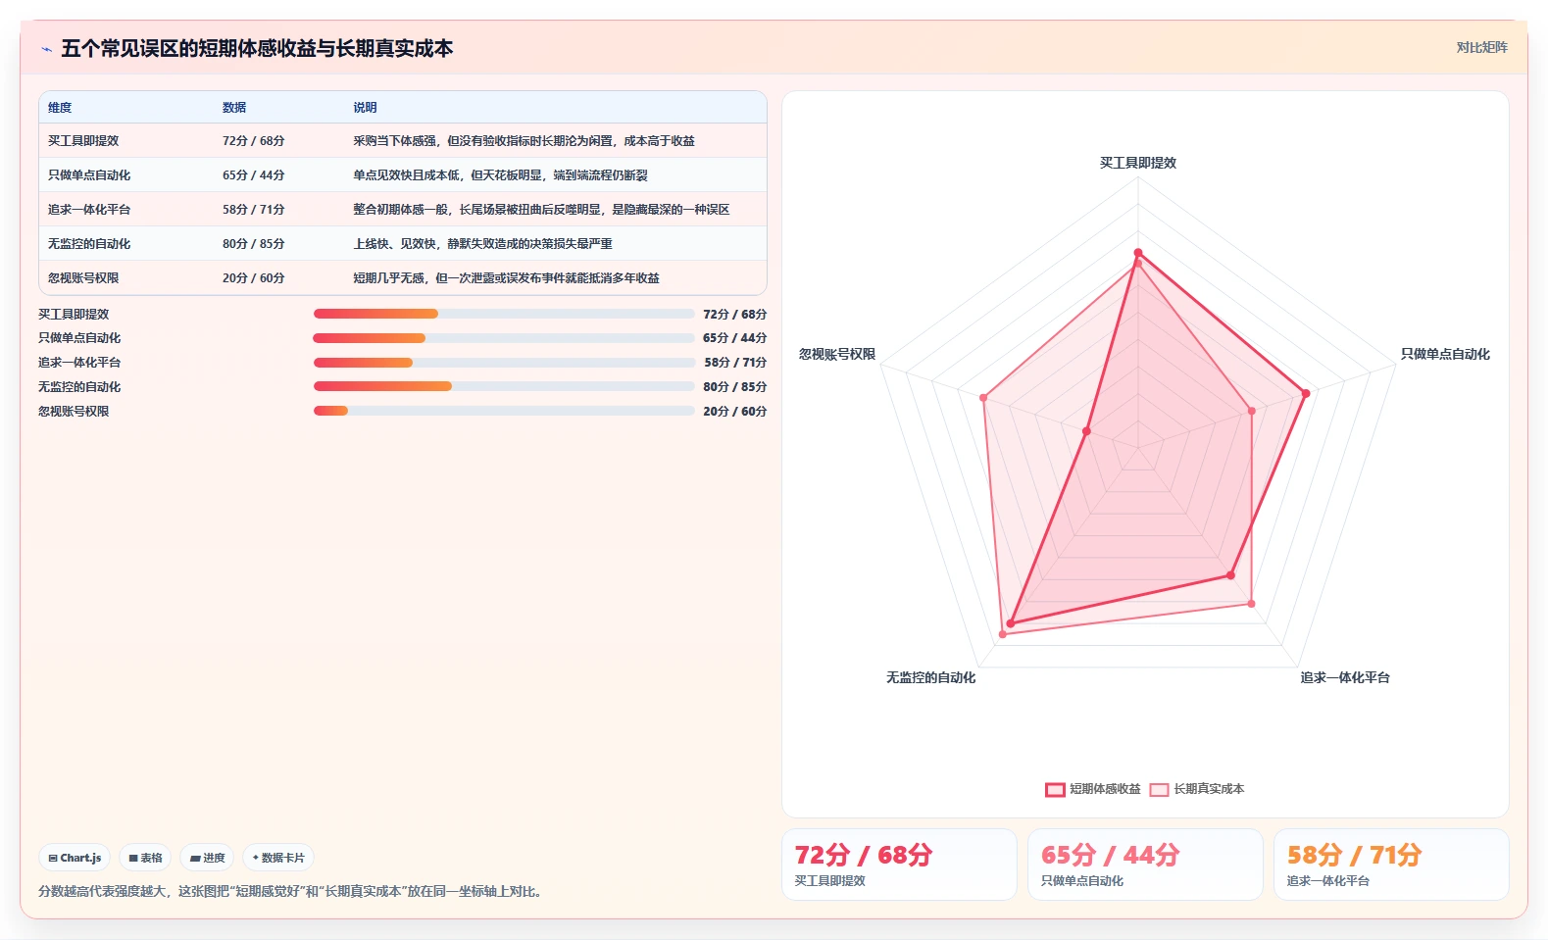The height and width of the screenshot is (940, 1548).
Task: Click the description starting 上线快、见效快
Action: click(482, 244)
